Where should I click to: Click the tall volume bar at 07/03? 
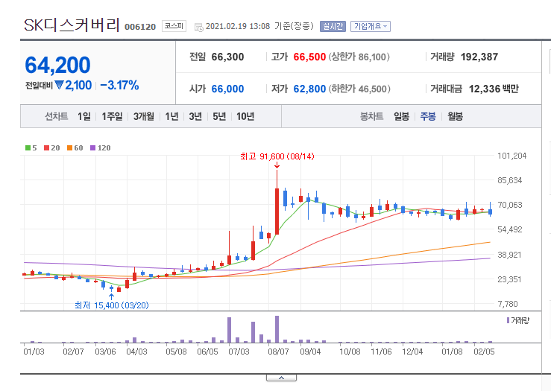click(x=230, y=330)
